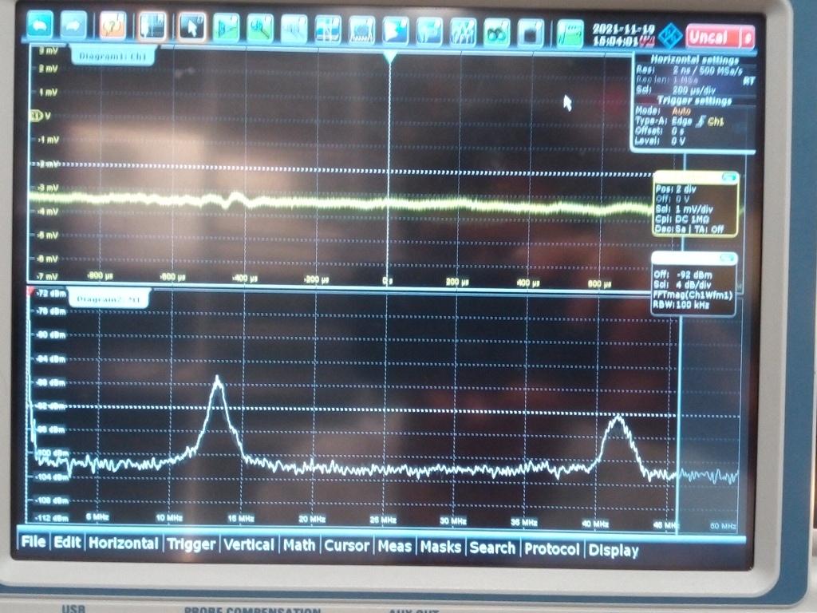Click the green binoculars find-level icon
This screenshot has width=817, height=613.
[496, 32]
